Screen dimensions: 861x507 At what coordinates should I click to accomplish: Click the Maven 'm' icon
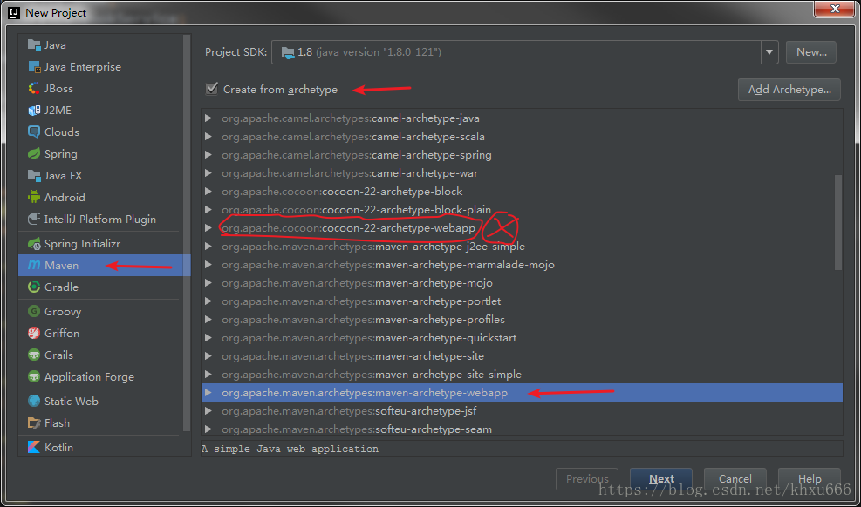pyautogui.click(x=34, y=266)
